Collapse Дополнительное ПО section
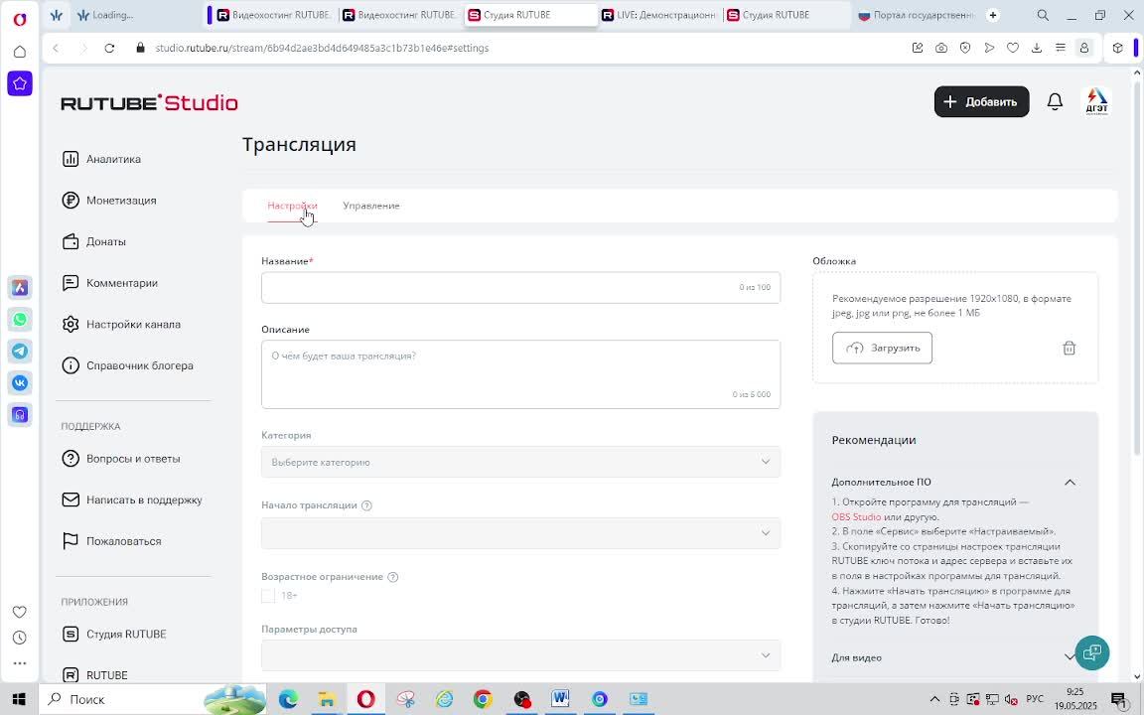 pos(1070,483)
